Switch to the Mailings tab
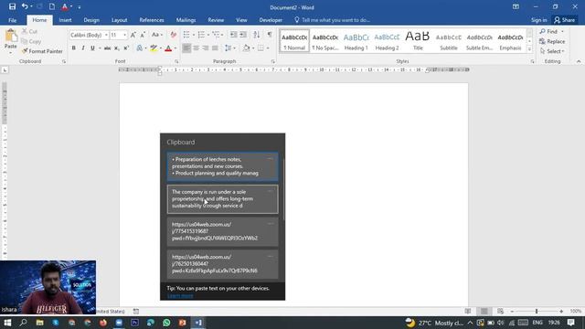This screenshot has height=329, width=585. coord(186,20)
